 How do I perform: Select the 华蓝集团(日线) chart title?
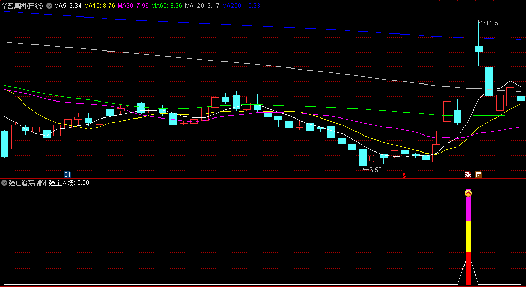[x=23, y=6]
